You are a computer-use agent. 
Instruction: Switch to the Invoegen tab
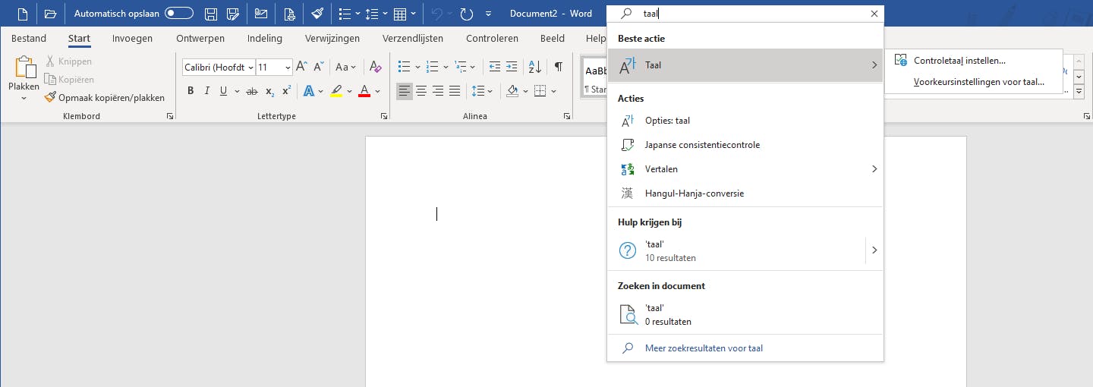[x=132, y=38]
